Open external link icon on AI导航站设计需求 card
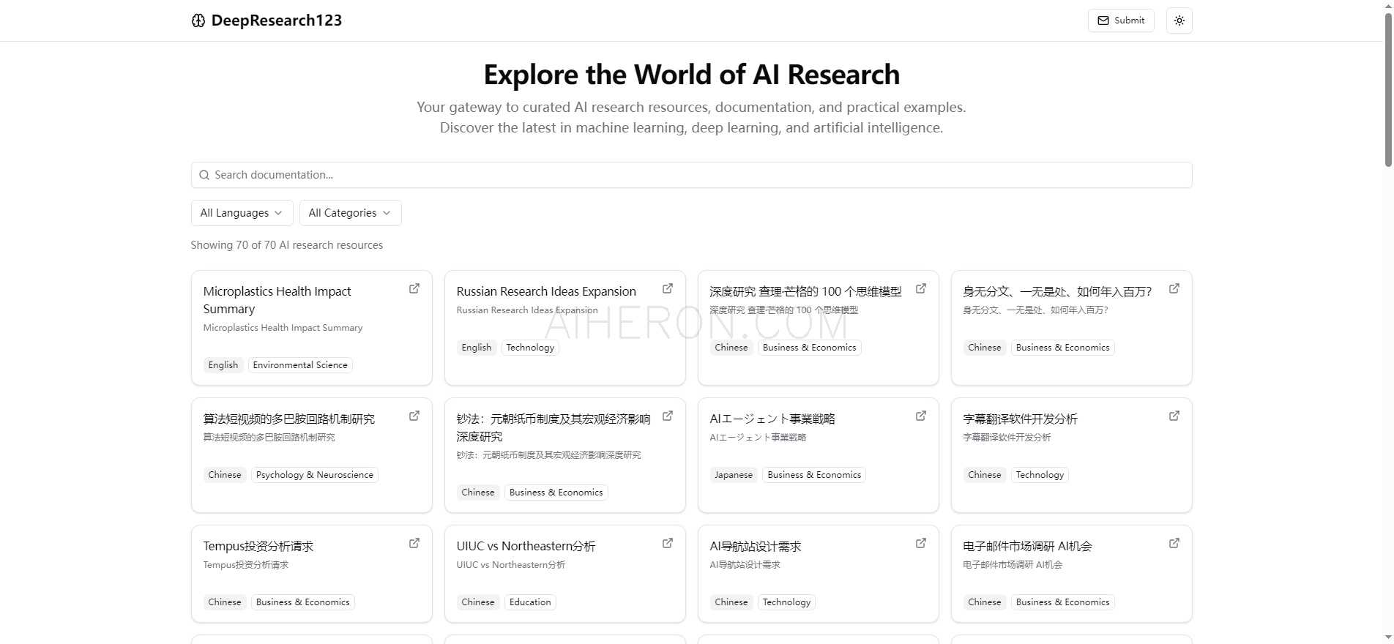The width and height of the screenshot is (1394, 644). (921, 543)
